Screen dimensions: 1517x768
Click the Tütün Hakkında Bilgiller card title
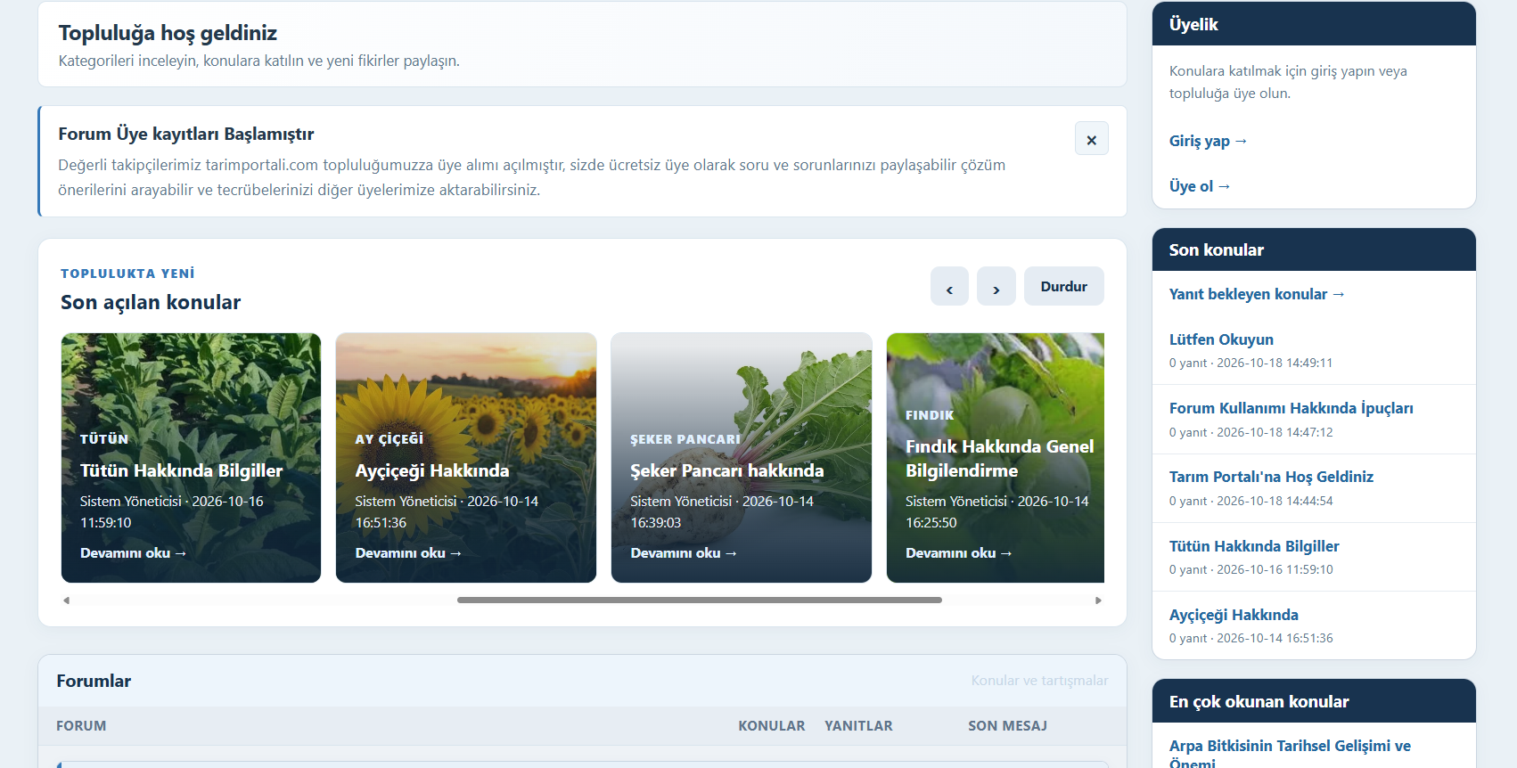(181, 470)
